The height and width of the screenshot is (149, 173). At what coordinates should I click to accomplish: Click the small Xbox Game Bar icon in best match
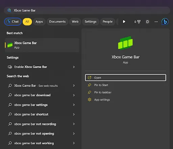point(10,45)
